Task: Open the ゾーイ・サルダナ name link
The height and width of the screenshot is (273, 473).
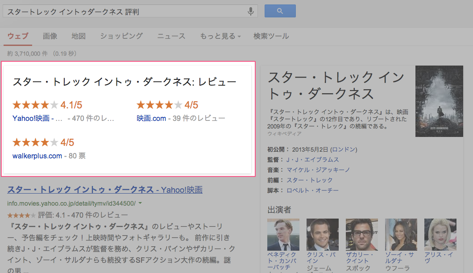Action: tap(400, 258)
